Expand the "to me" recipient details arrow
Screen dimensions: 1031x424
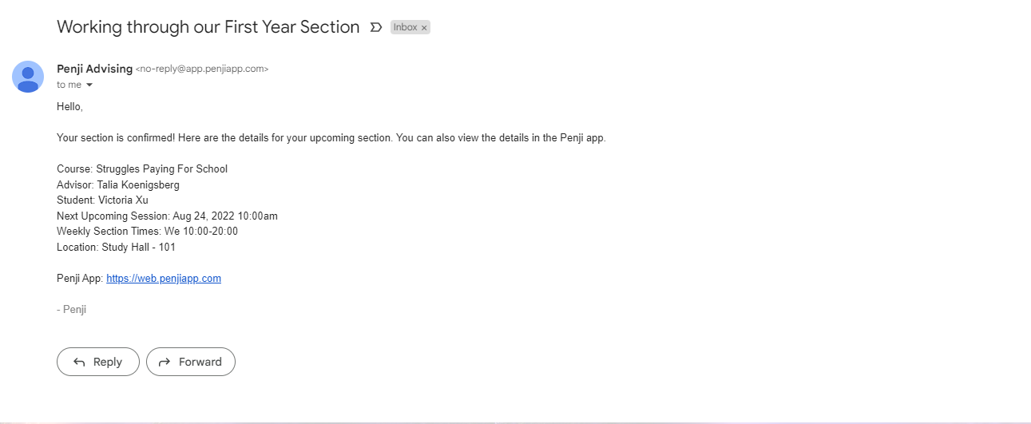[x=89, y=85]
